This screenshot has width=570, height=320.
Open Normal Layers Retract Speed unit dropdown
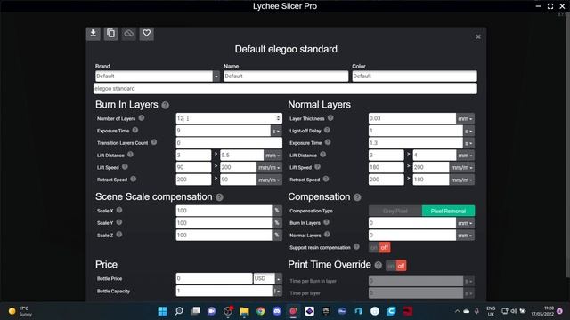(x=461, y=180)
